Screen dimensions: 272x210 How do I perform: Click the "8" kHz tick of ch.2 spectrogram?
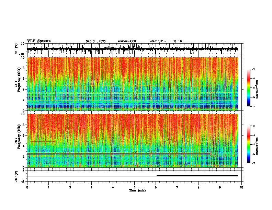pos(24,125)
